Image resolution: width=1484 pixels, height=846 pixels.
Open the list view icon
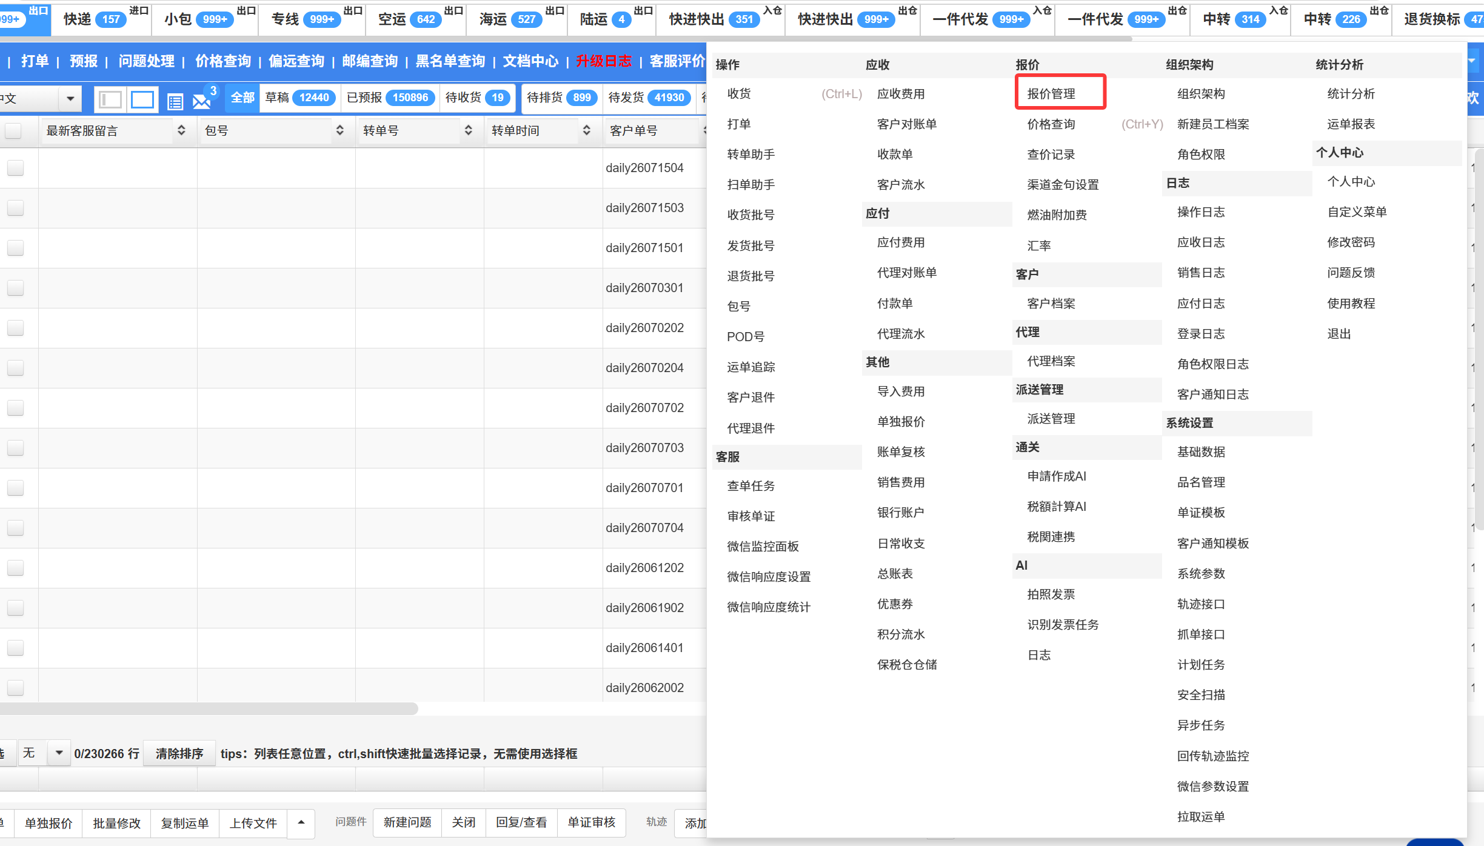pyautogui.click(x=175, y=101)
